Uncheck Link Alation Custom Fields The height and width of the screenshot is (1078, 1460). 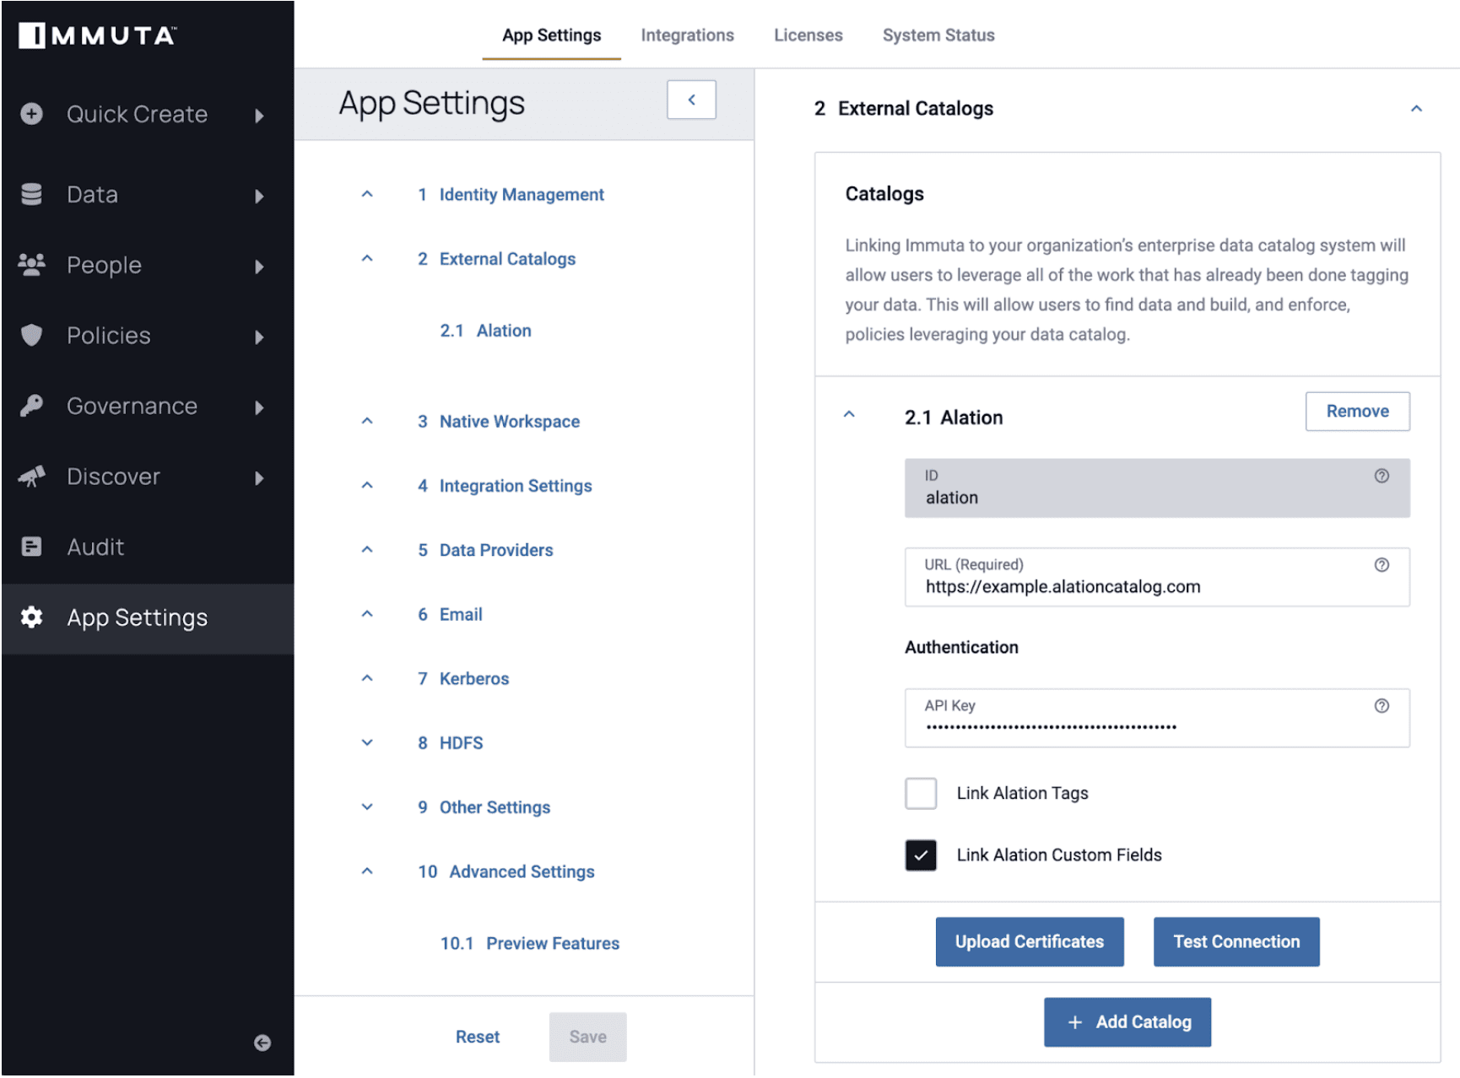click(x=921, y=855)
